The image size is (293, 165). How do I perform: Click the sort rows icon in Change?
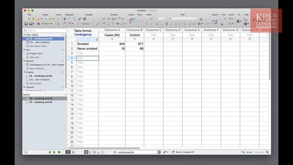click(x=114, y=19)
